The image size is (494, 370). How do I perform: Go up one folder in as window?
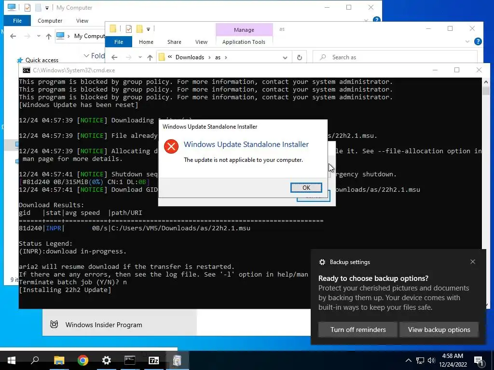(150, 57)
